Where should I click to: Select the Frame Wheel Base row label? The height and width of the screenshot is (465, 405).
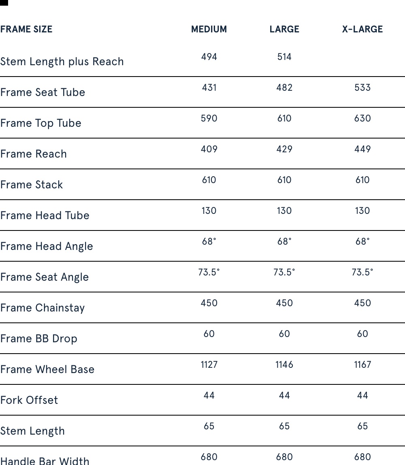(x=47, y=369)
